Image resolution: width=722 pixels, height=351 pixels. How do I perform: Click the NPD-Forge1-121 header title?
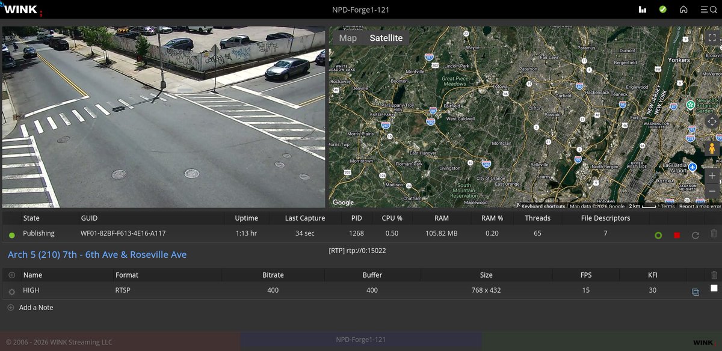pos(361,10)
